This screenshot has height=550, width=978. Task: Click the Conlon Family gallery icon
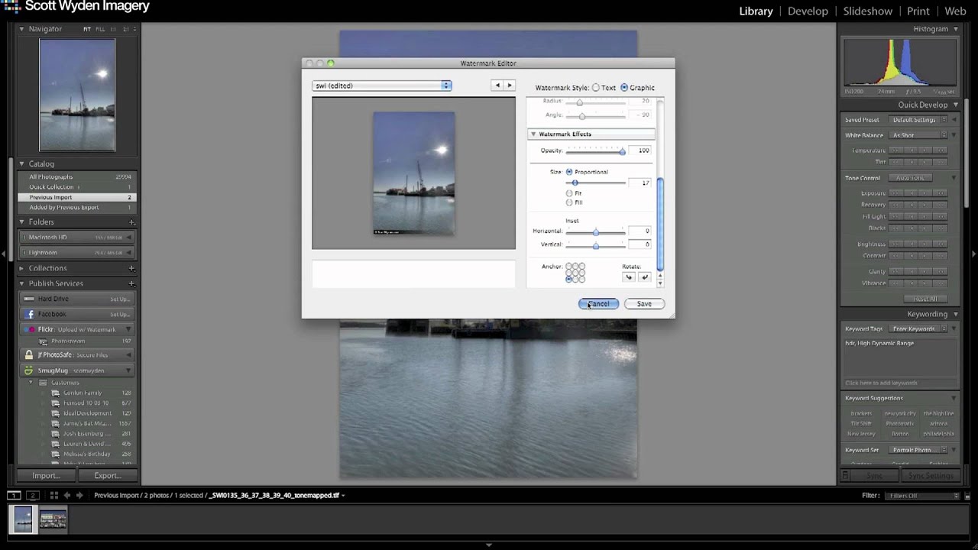point(55,393)
